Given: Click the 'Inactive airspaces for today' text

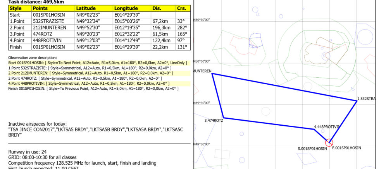Looking at the screenshot, I should coord(37,123).
